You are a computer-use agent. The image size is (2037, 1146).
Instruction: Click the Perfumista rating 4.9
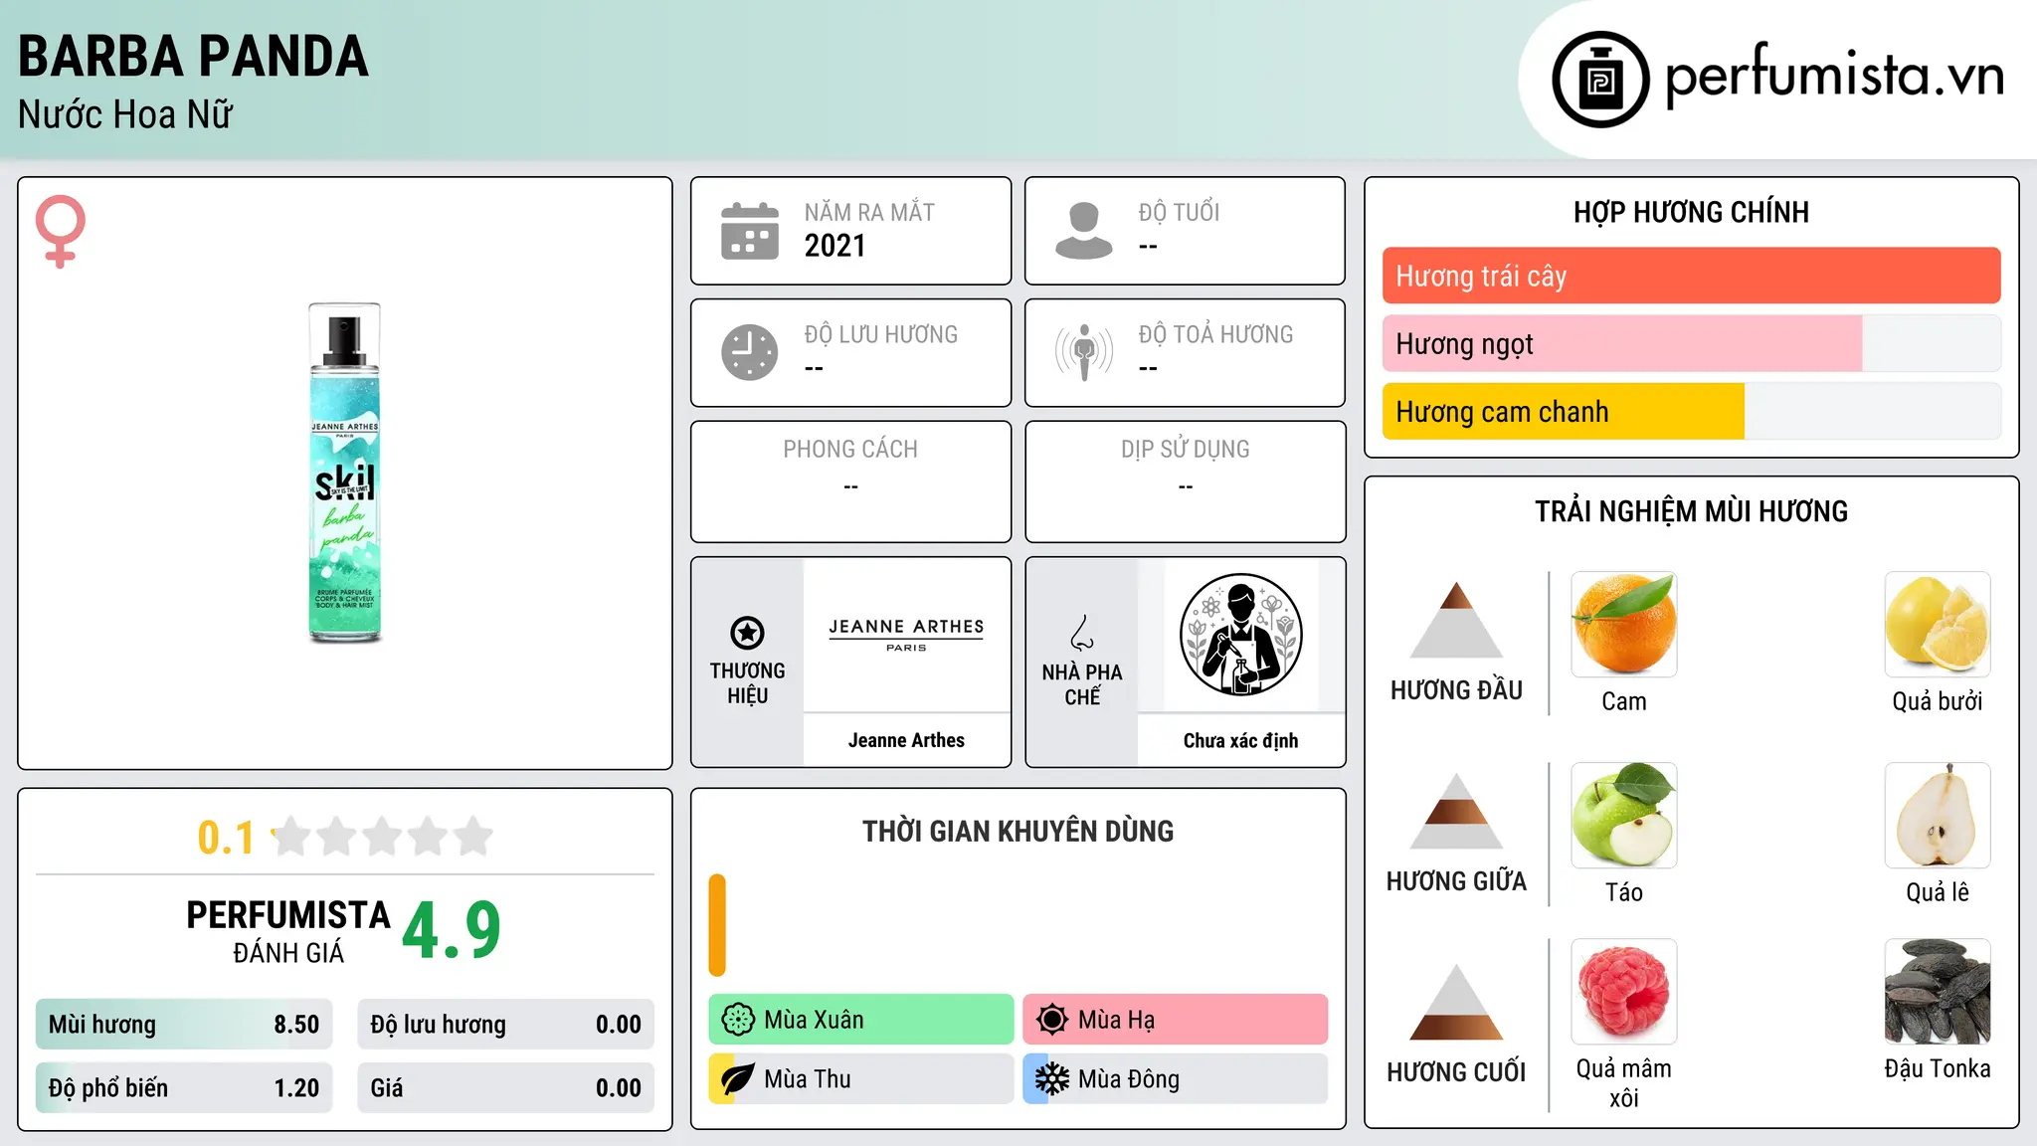click(452, 930)
